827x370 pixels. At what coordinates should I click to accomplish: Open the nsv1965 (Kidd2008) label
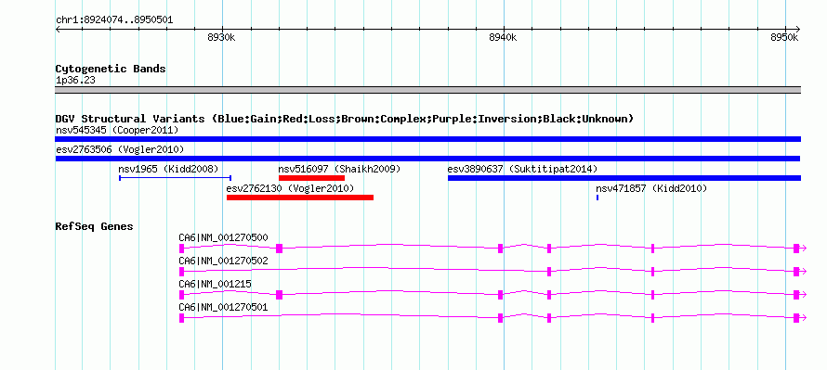168,169
